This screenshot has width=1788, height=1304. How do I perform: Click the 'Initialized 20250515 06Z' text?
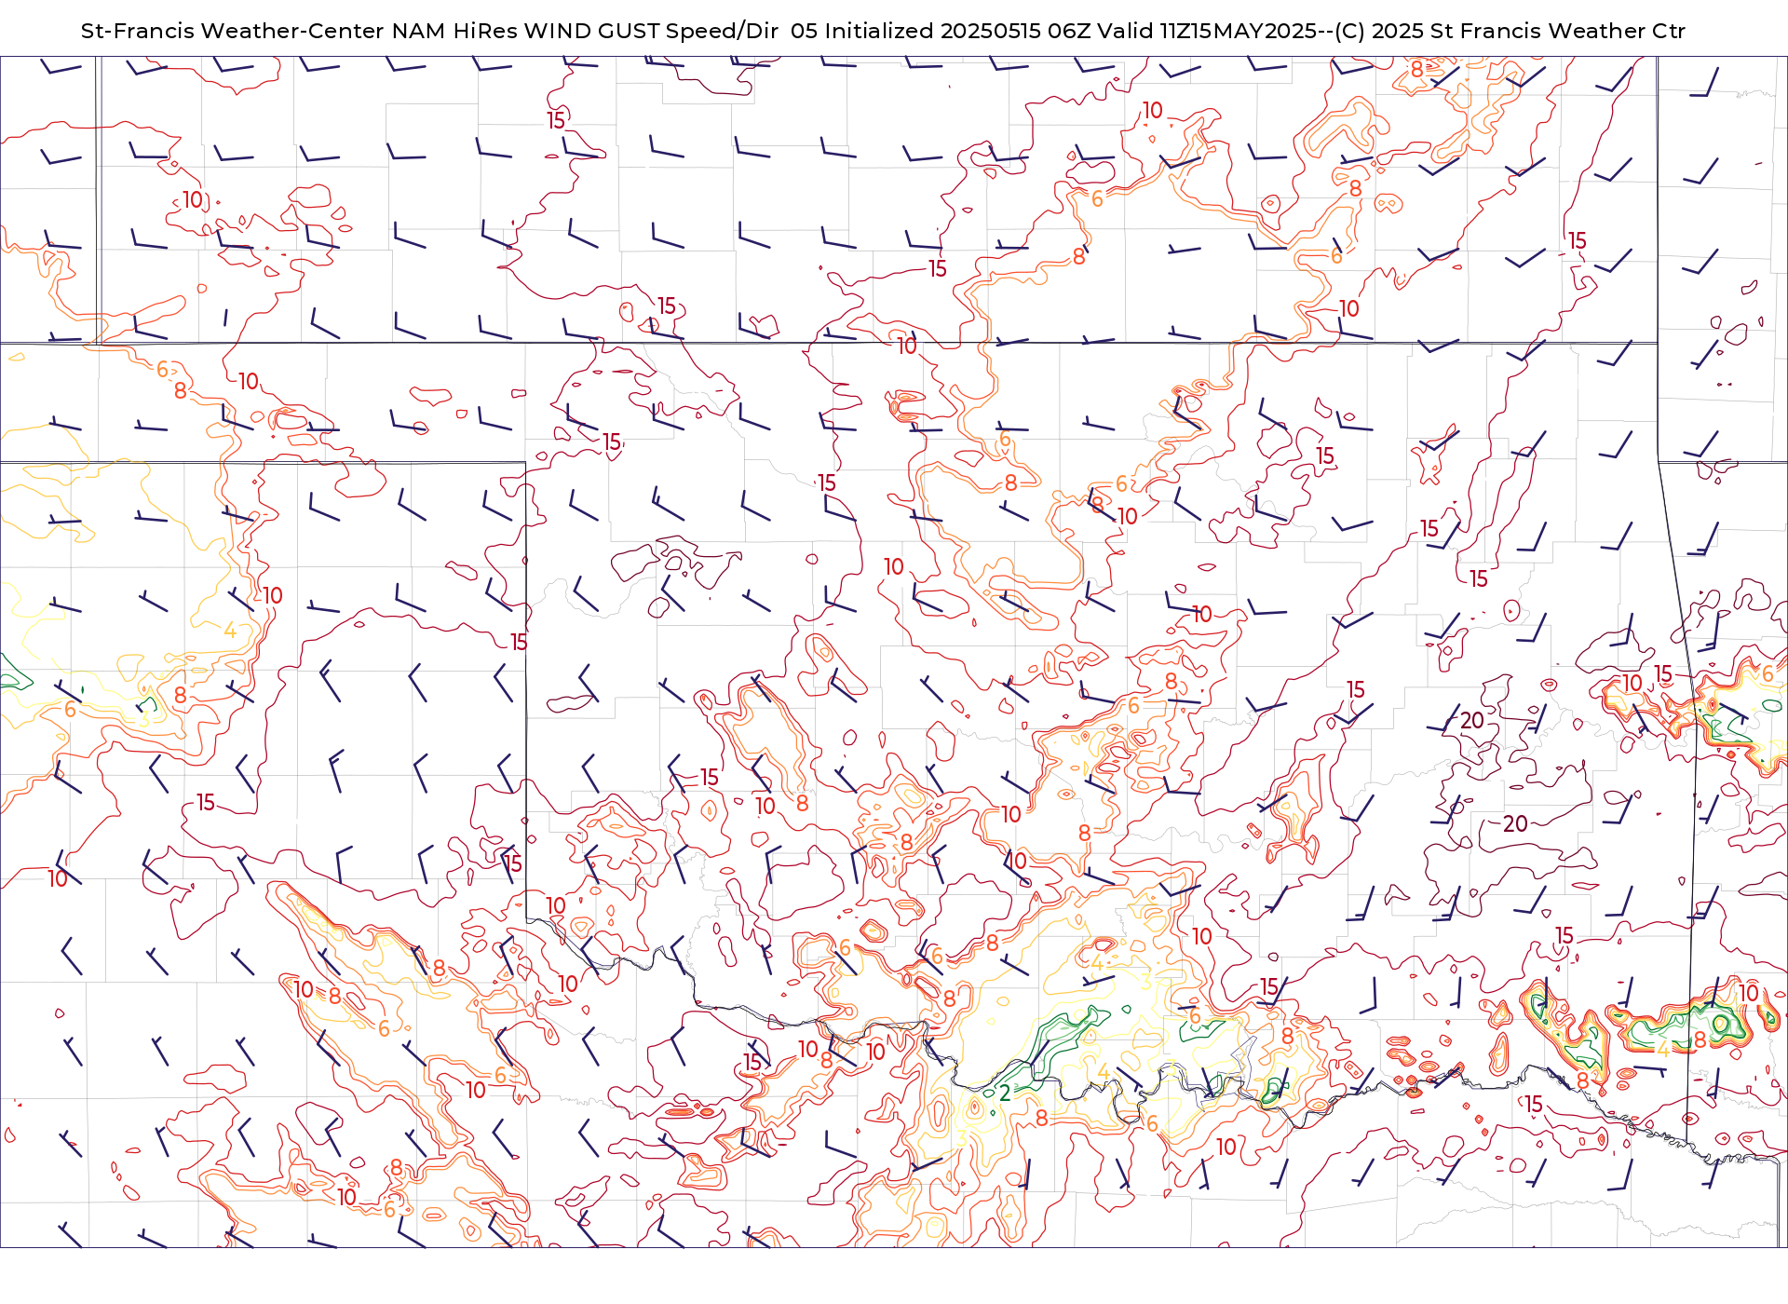[x=957, y=31]
